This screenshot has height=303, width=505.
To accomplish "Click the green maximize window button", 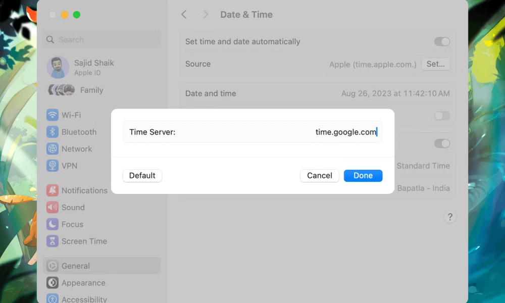I will pos(77,15).
